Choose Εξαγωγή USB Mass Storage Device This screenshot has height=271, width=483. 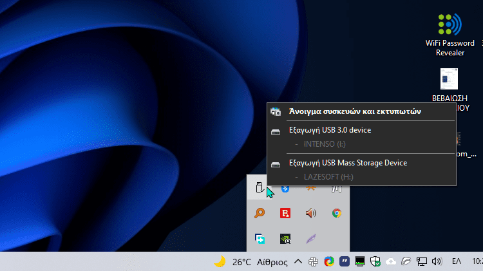[x=348, y=163]
